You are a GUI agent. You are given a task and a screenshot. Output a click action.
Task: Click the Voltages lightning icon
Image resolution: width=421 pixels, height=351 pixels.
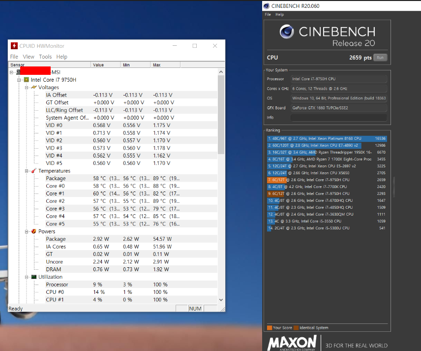point(34,87)
